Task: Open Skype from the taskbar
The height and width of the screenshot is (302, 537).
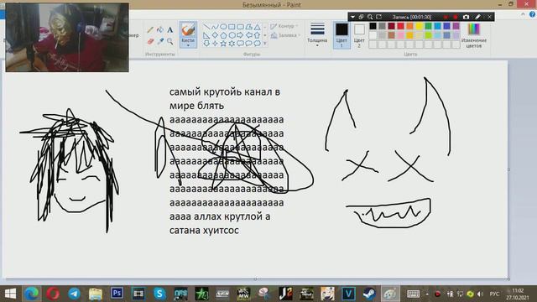Action: (159, 294)
